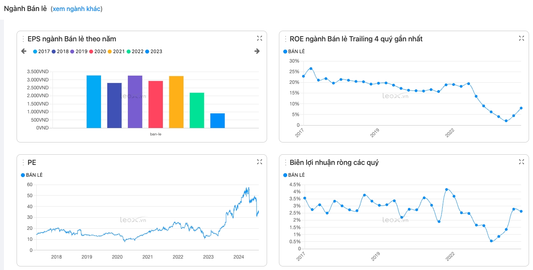Viewport: 533px width, 270px height.
Task: Click the green 2022 EPS bar
Action: pyautogui.click(x=197, y=110)
